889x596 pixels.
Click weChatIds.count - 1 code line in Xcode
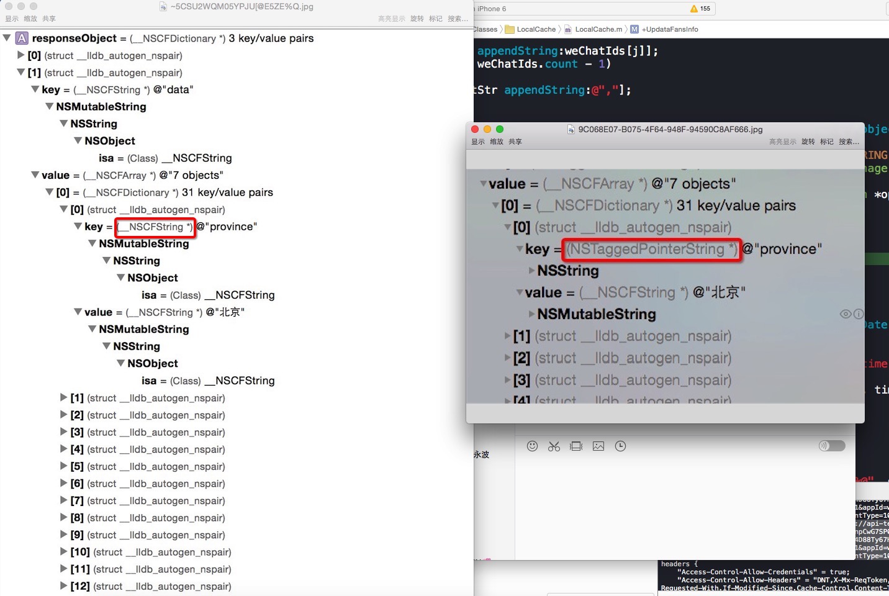coord(544,64)
